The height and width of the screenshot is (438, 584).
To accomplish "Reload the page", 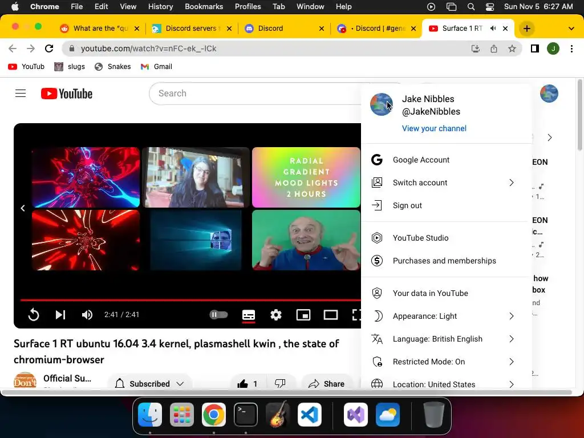I will 49,48.
